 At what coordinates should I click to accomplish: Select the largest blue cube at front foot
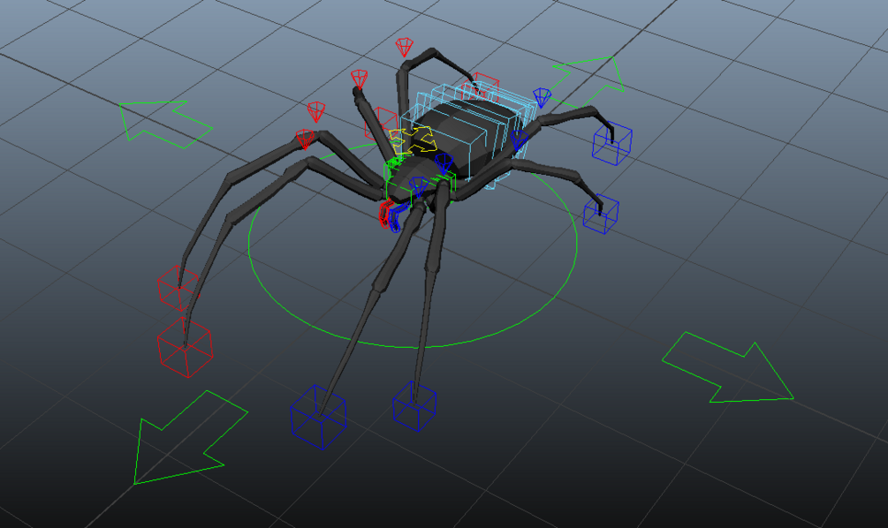pyautogui.click(x=318, y=417)
